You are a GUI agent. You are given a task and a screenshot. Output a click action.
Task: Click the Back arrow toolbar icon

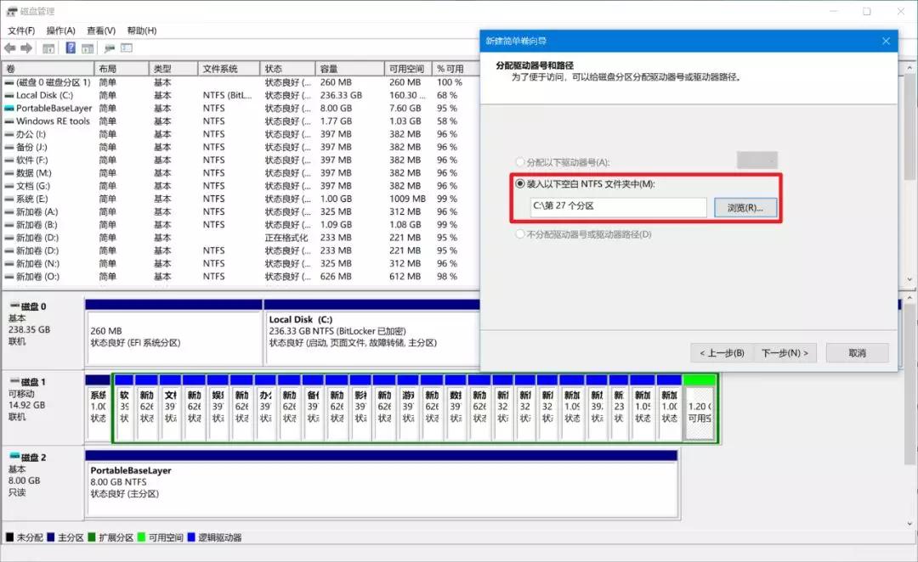coord(10,48)
